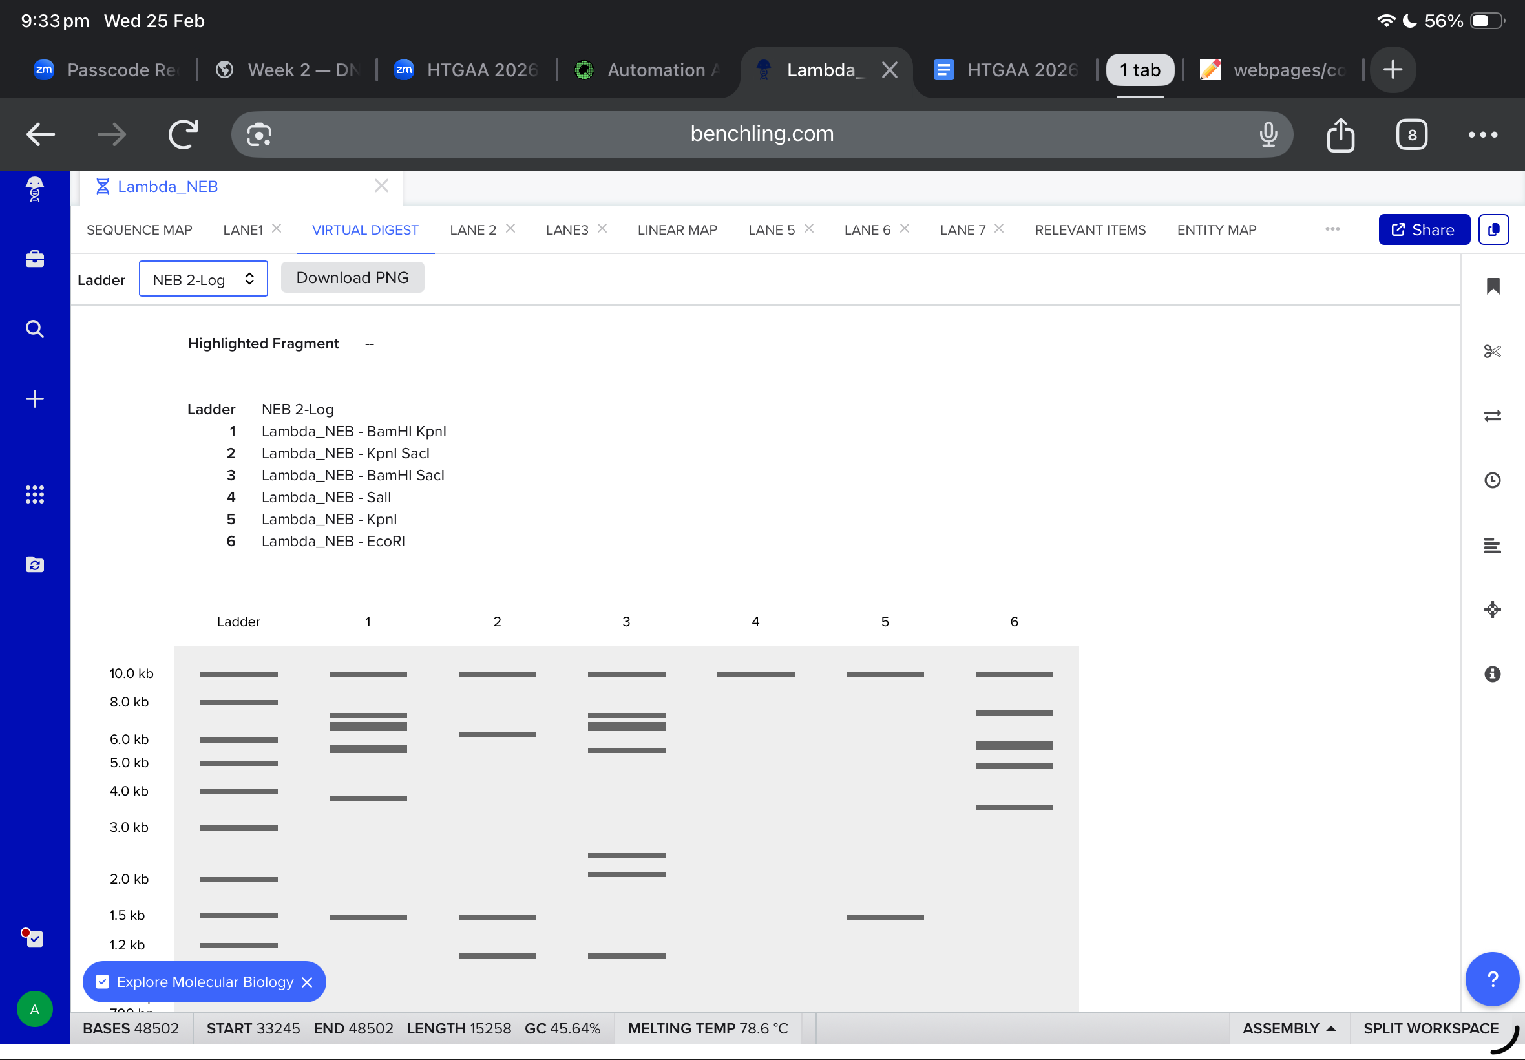The height and width of the screenshot is (1060, 1525).
Task: Open the applications grid icon in sidebar
Action: click(x=34, y=494)
